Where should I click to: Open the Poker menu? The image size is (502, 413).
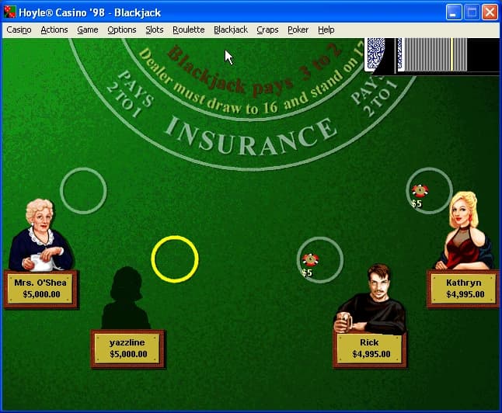[298, 29]
